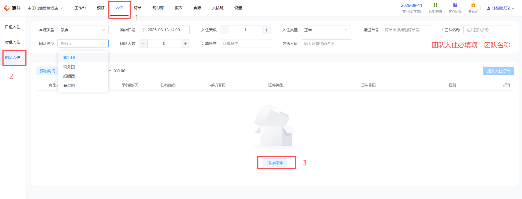Decrease 团队人数 with minus button
The image size is (522, 199).
[x=143, y=43]
